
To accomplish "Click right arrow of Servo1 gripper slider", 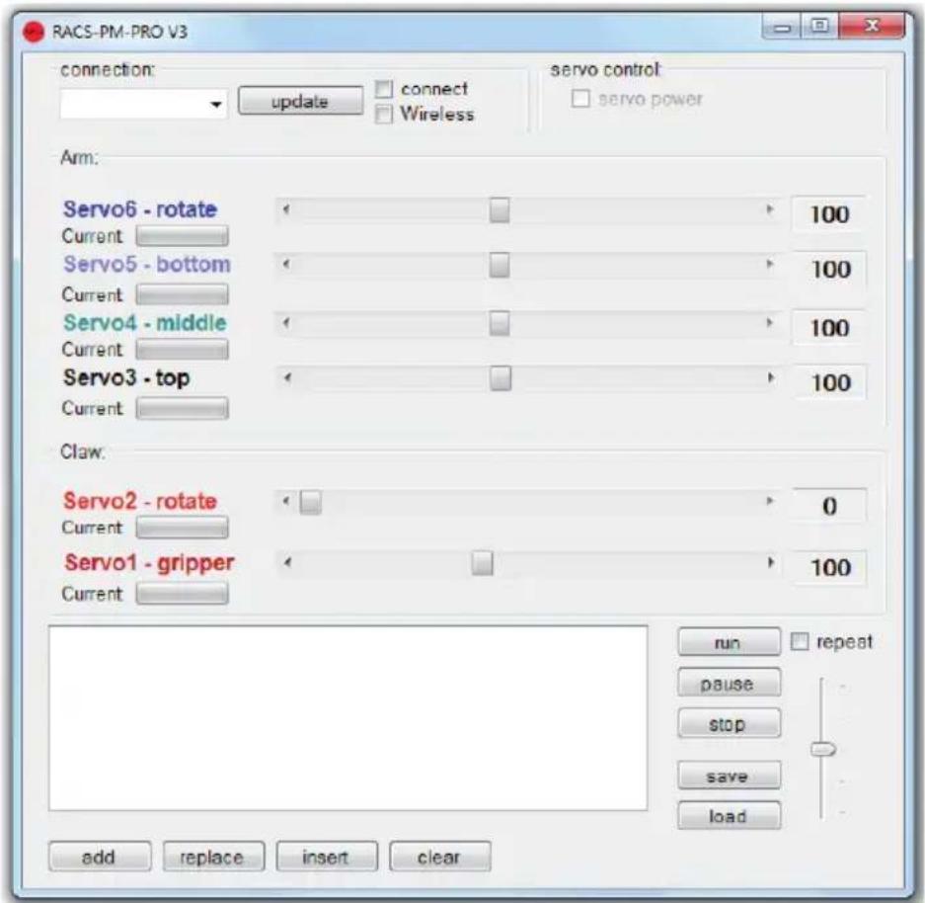I will pyautogui.click(x=770, y=562).
